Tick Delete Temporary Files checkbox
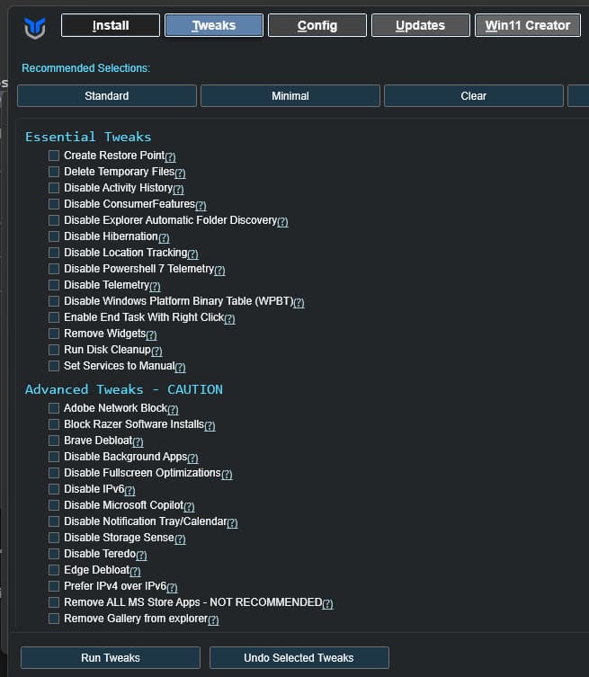 pyautogui.click(x=54, y=172)
